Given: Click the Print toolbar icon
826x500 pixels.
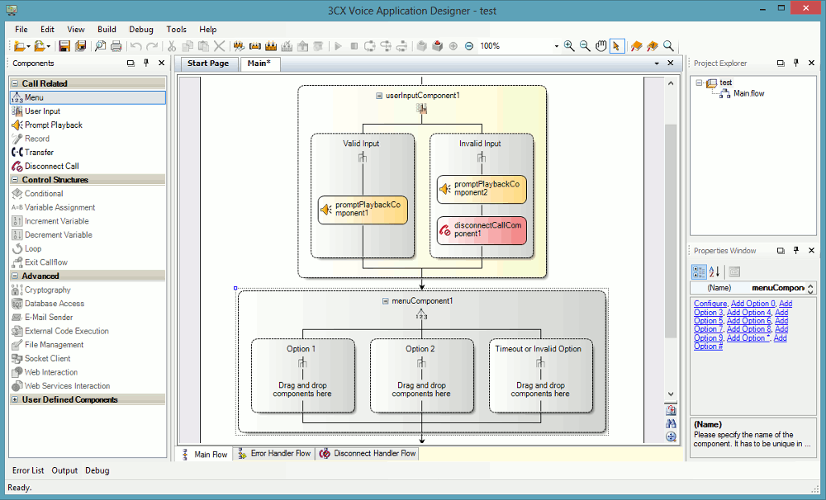Looking at the screenshot, I should point(116,46).
